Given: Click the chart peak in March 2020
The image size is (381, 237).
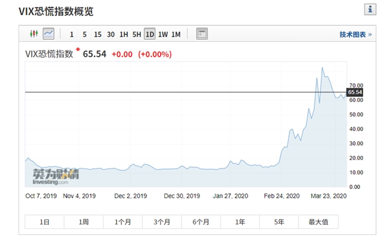Looking at the screenshot, I should 323,68.
